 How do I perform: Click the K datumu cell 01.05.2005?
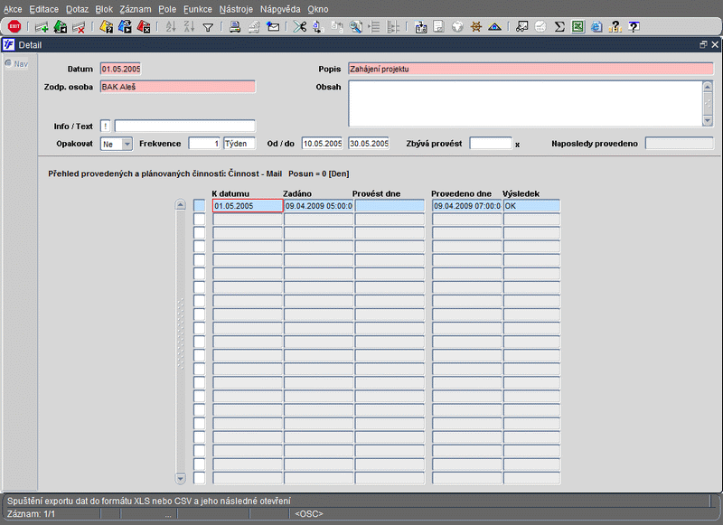pyautogui.click(x=248, y=206)
